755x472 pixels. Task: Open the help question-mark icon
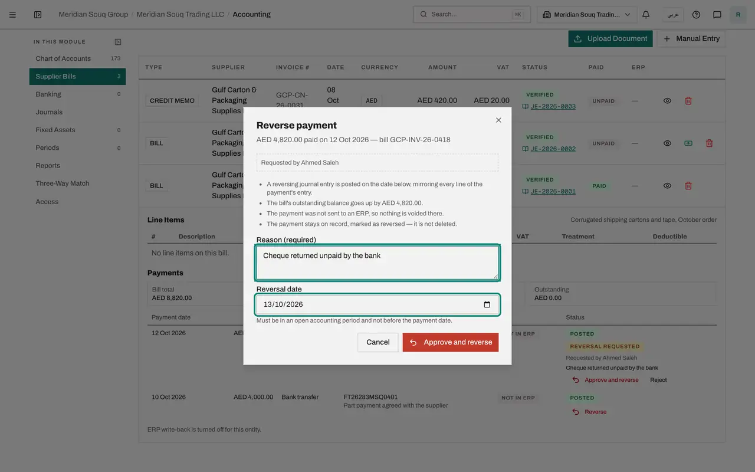[x=696, y=15]
